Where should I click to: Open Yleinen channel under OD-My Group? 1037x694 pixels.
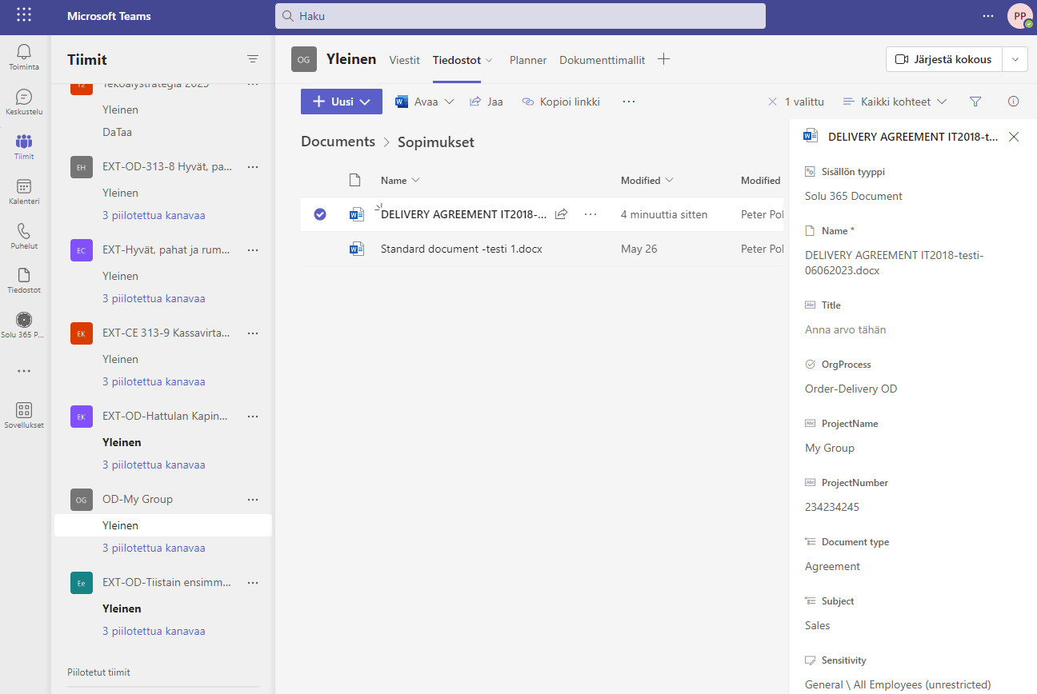click(163, 525)
